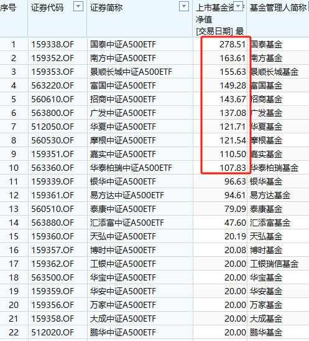Select value 110.50

pos(233,154)
